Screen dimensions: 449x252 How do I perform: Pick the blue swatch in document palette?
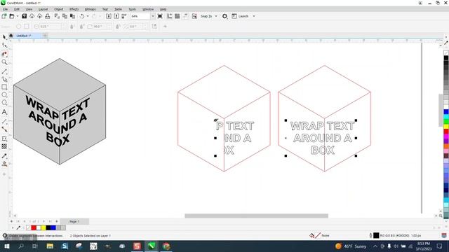pos(53,227)
